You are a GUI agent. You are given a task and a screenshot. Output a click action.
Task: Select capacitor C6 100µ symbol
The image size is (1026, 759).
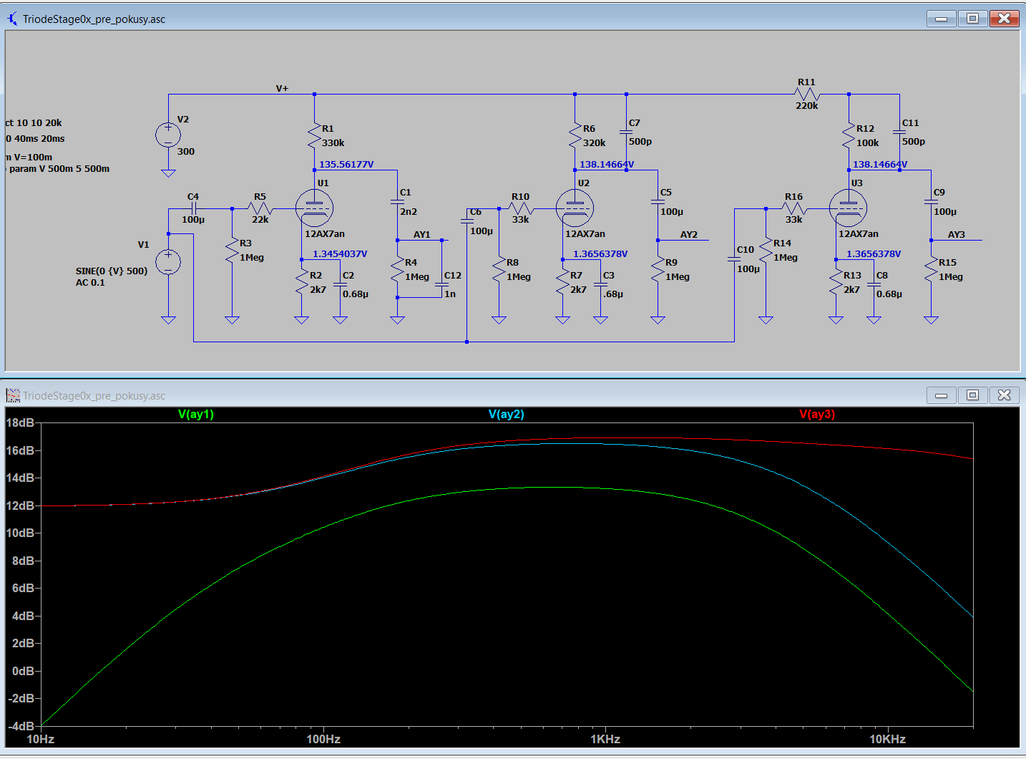point(466,221)
